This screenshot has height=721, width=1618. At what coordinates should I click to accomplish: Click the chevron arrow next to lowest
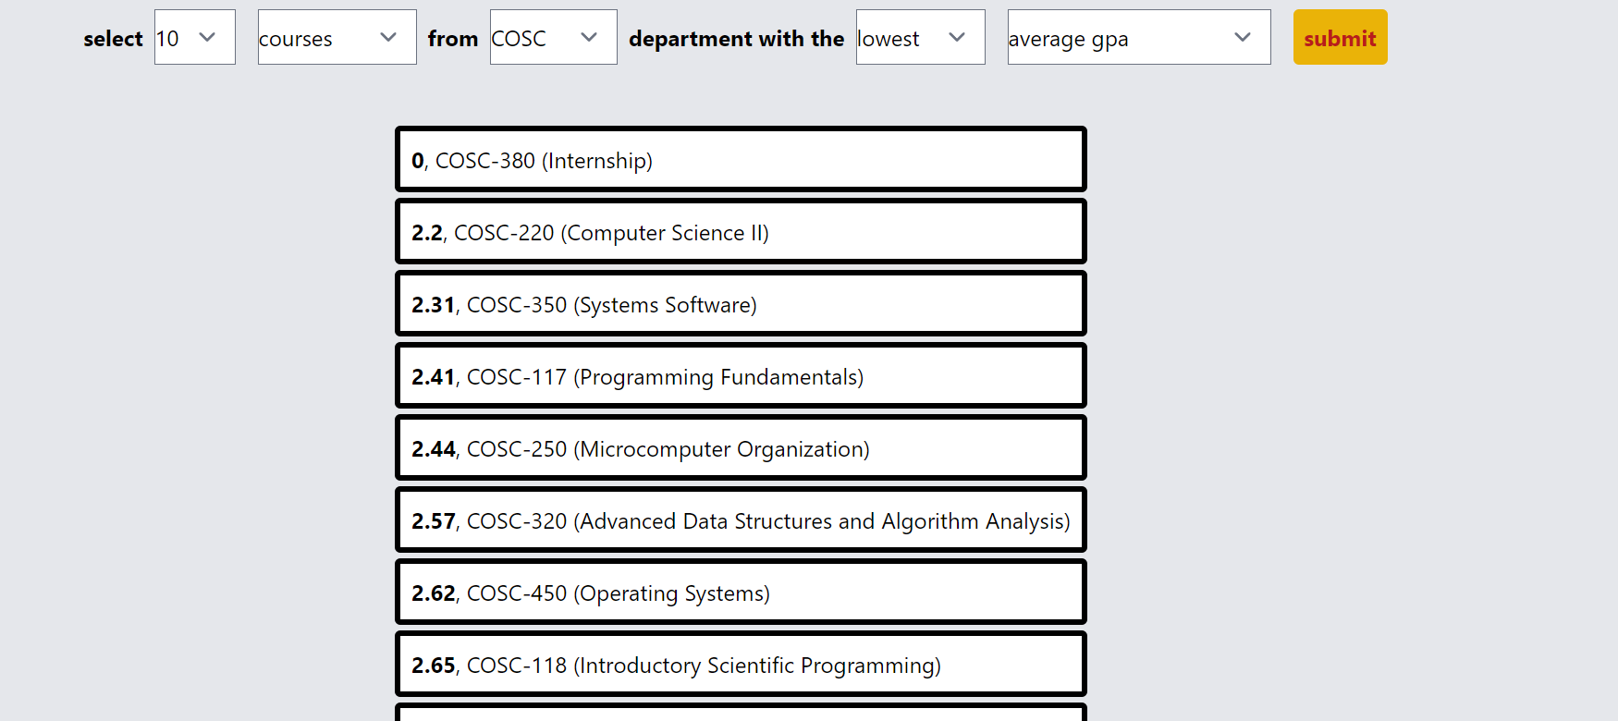(x=957, y=37)
